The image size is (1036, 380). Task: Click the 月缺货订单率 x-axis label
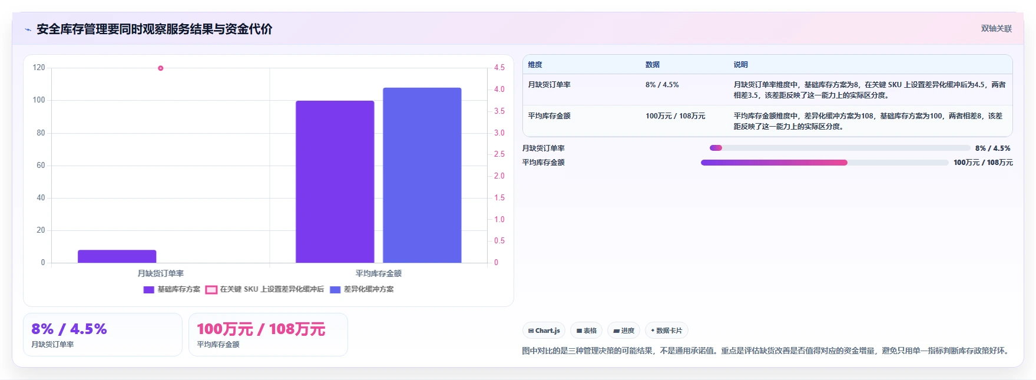[x=161, y=273]
